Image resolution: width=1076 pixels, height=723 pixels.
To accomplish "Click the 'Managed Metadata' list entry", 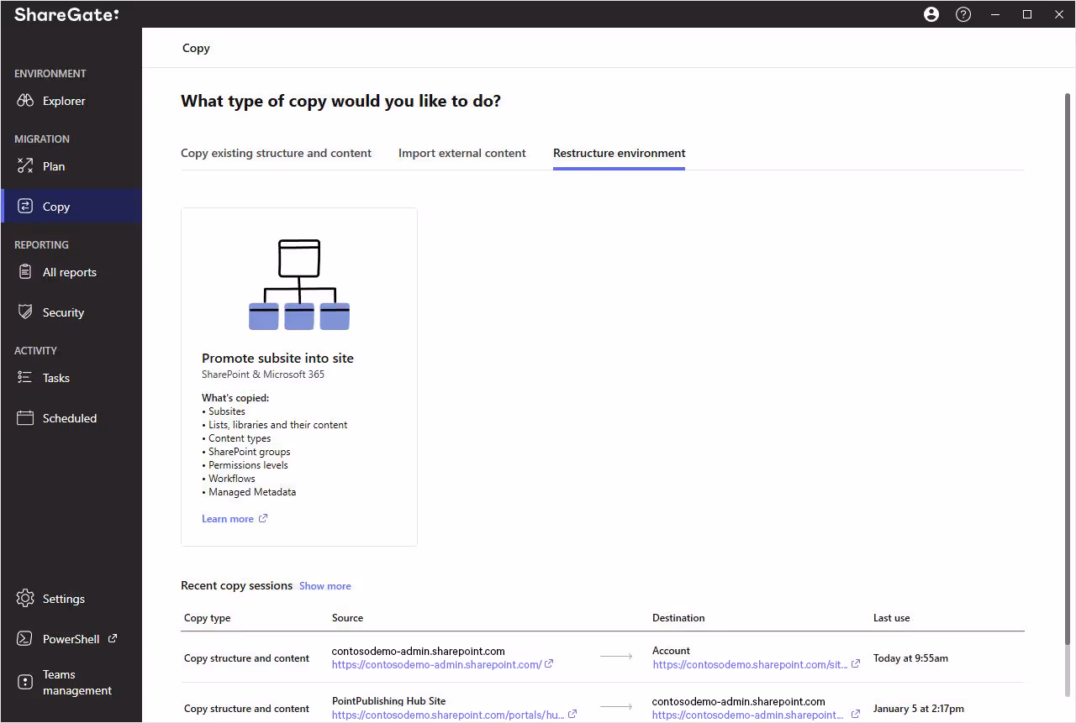I will click(x=252, y=492).
